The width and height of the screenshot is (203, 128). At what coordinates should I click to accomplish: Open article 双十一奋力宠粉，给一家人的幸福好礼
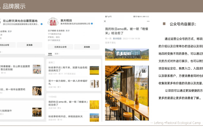68,82
